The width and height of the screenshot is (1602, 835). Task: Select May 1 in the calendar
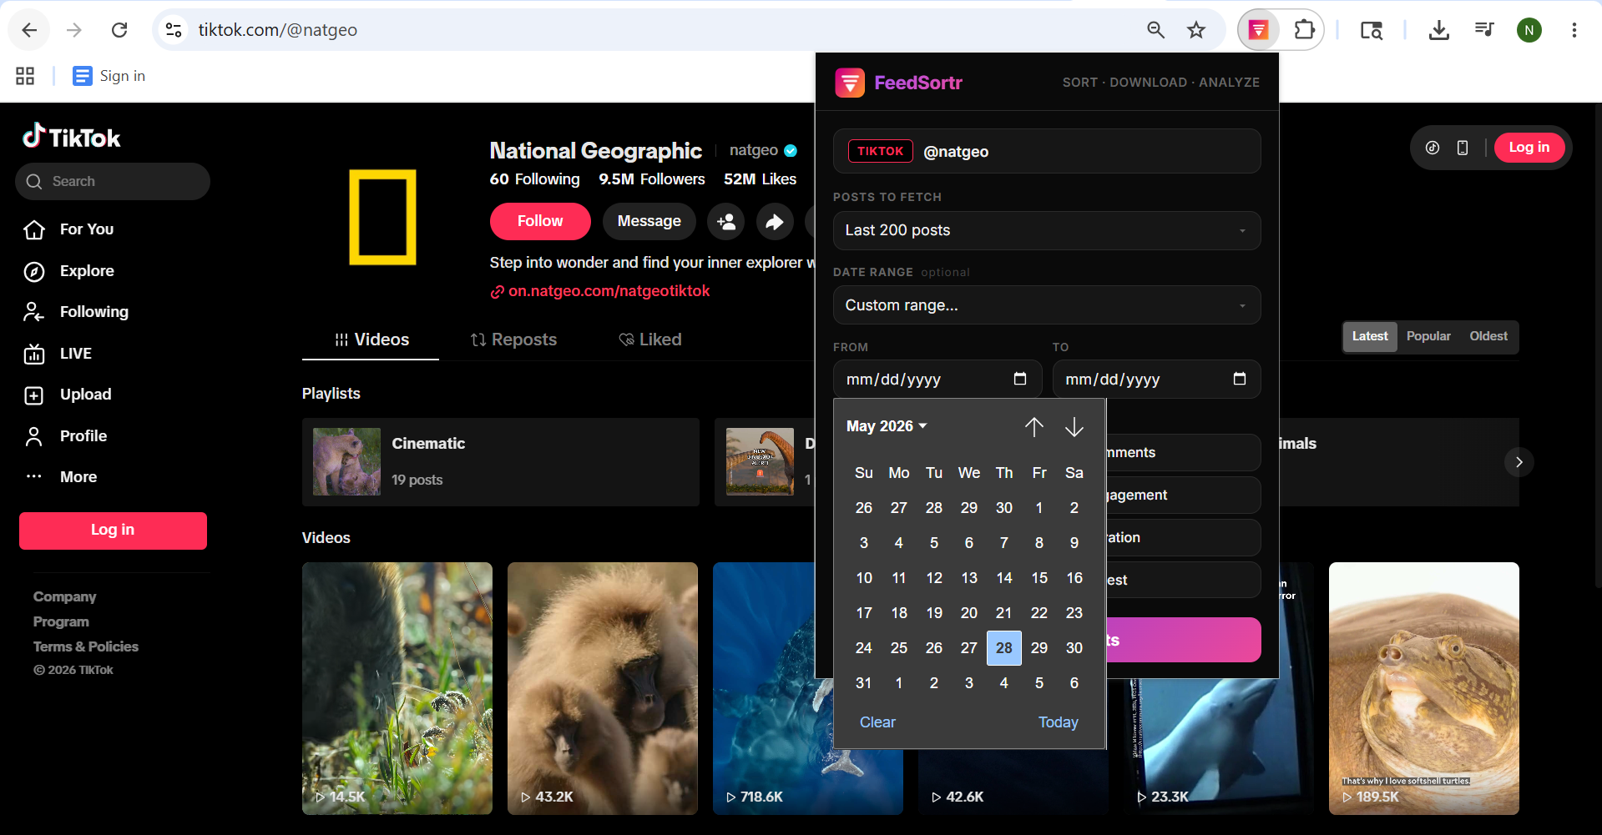[1039, 508]
